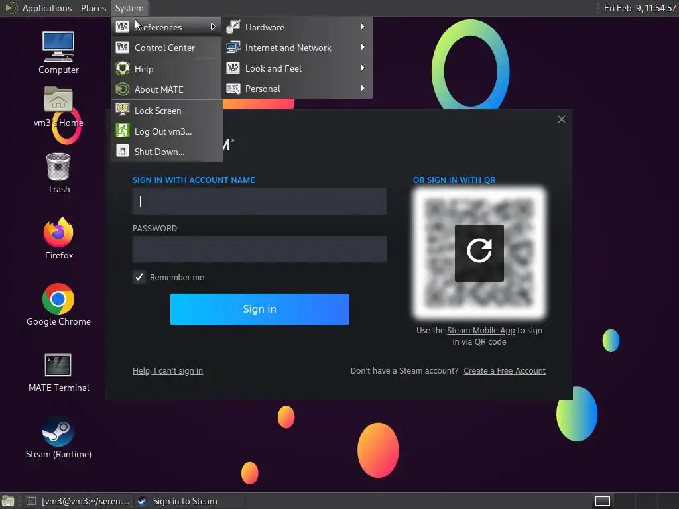Screen dimensions: 679x509
Task: Click the Help lifebuoy icon
Action: pyautogui.click(x=123, y=68)
